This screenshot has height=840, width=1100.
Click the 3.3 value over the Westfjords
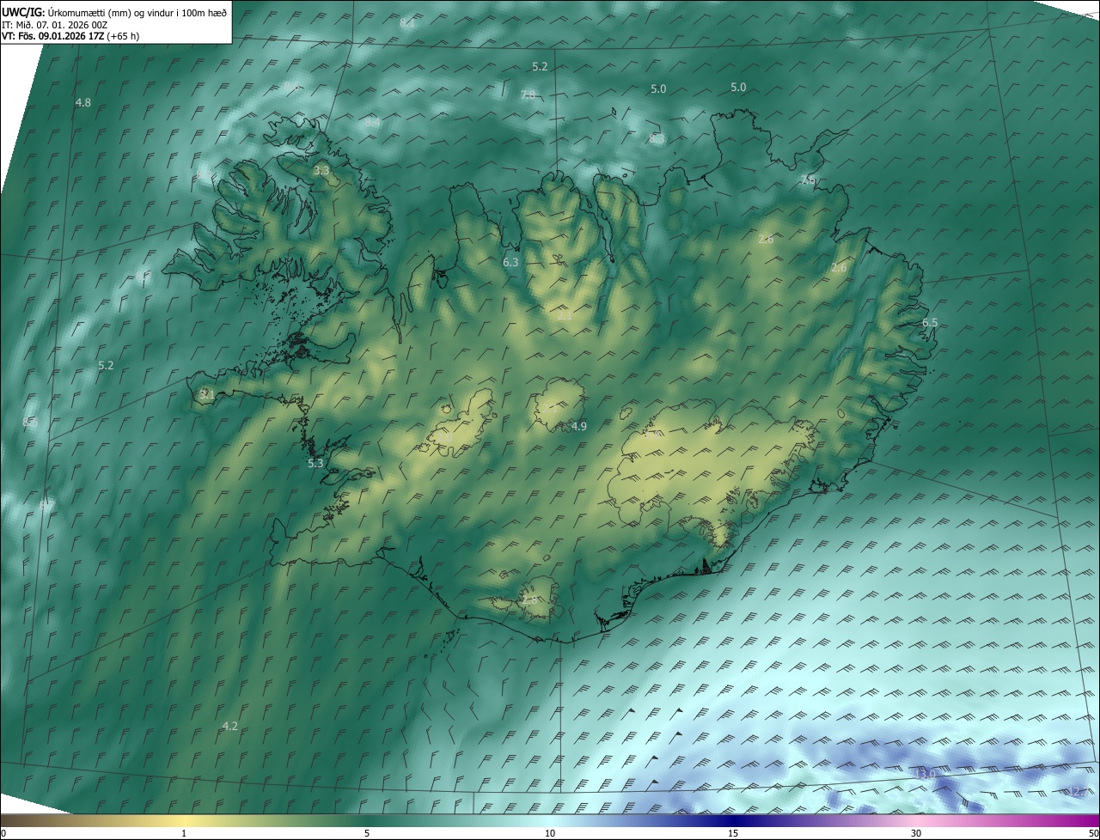[321, 171]
